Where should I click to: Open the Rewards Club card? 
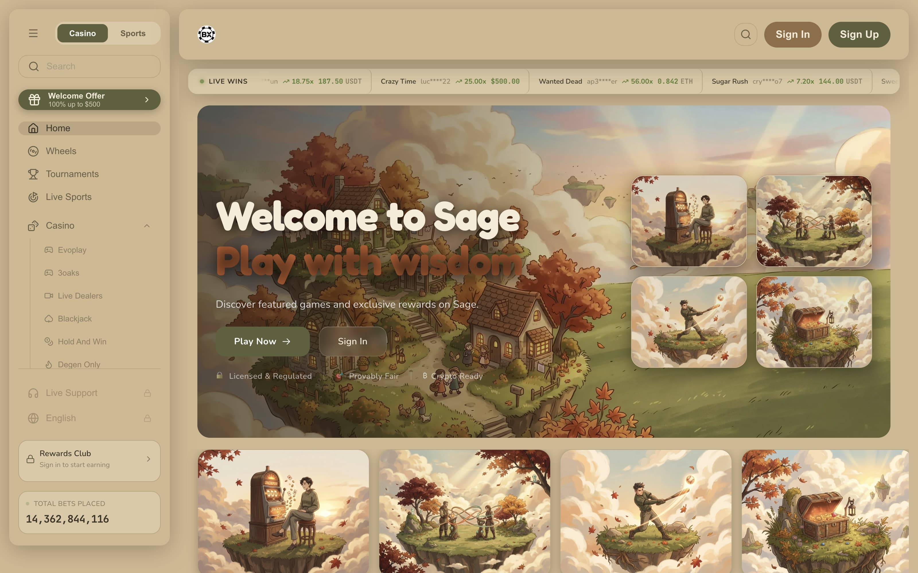tap(90, 461)
